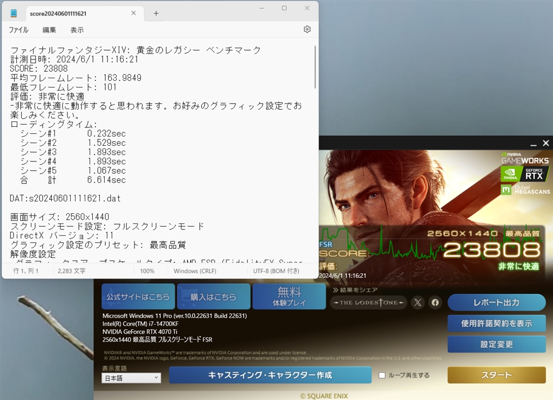Click Windows (CRLF) in status bar

(x=194, y=271)
